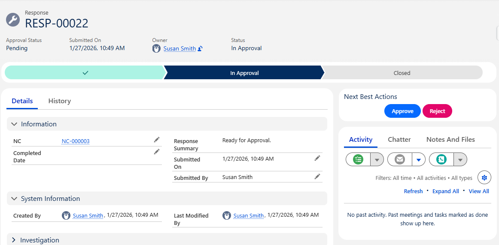This screenshot has width=499, height=245.
Task: Open dropdown arrow next to Email button
Action: point(419,159)
